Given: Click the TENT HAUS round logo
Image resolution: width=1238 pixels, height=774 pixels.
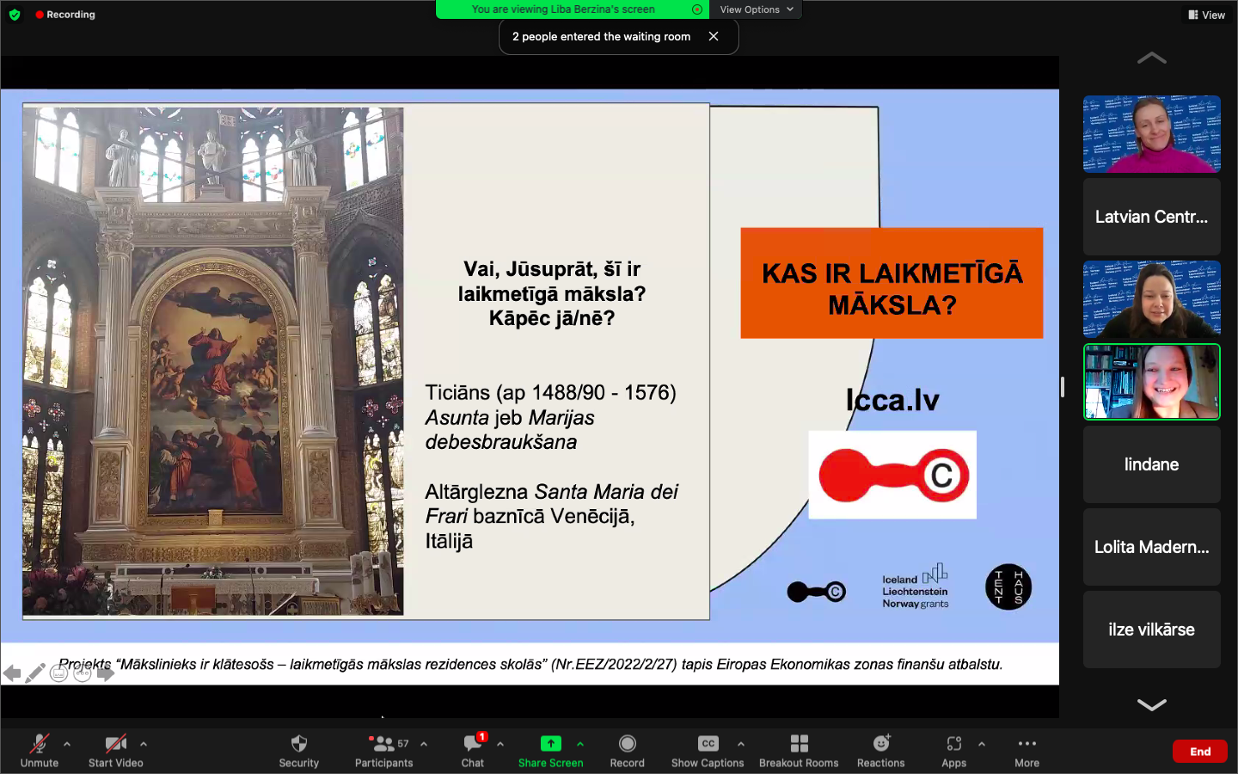Looking at the screenshot, I should 1008,587.
